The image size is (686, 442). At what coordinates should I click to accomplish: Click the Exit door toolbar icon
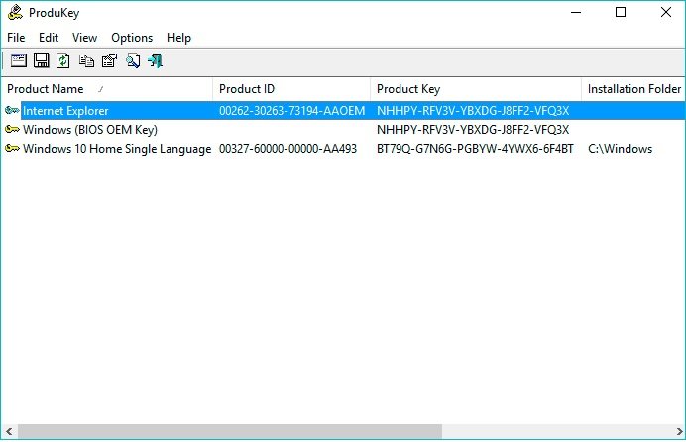[156, 61]
